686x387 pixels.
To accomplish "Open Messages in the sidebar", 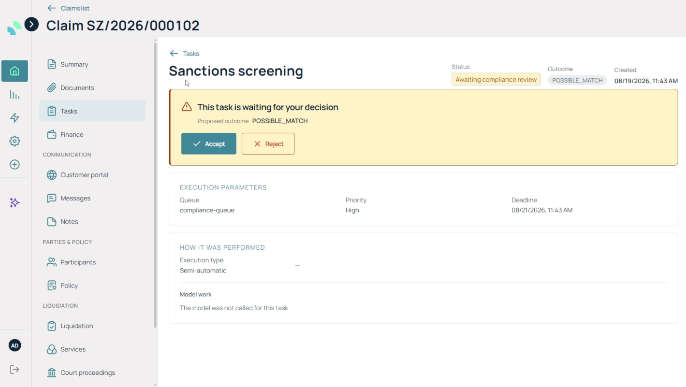I will pos(92,198).
